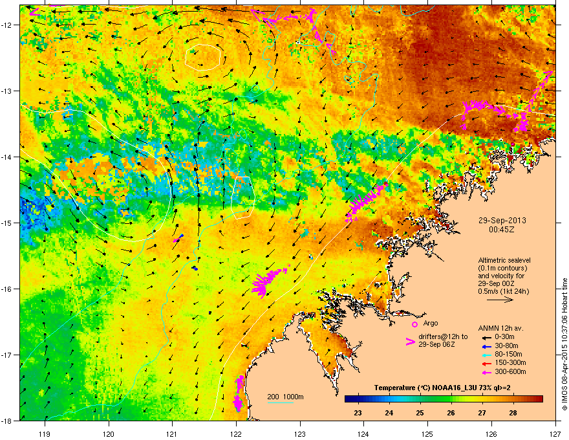Click the '25' color bar tick label

(x=420, y=413)
